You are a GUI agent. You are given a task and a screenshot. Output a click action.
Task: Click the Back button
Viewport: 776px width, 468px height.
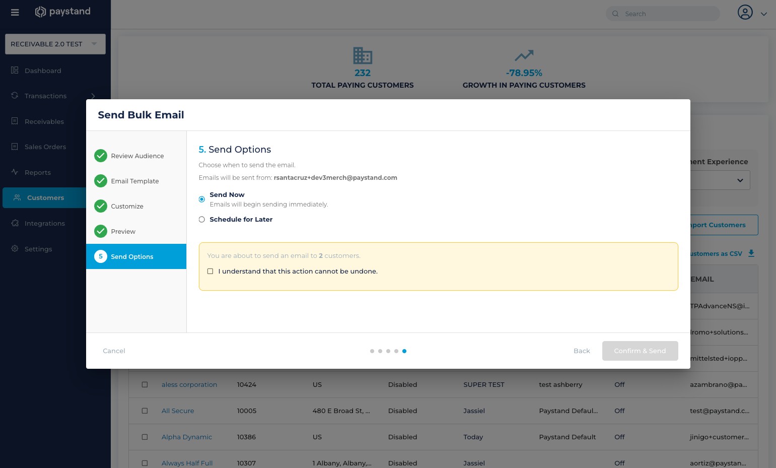[582, 351]
